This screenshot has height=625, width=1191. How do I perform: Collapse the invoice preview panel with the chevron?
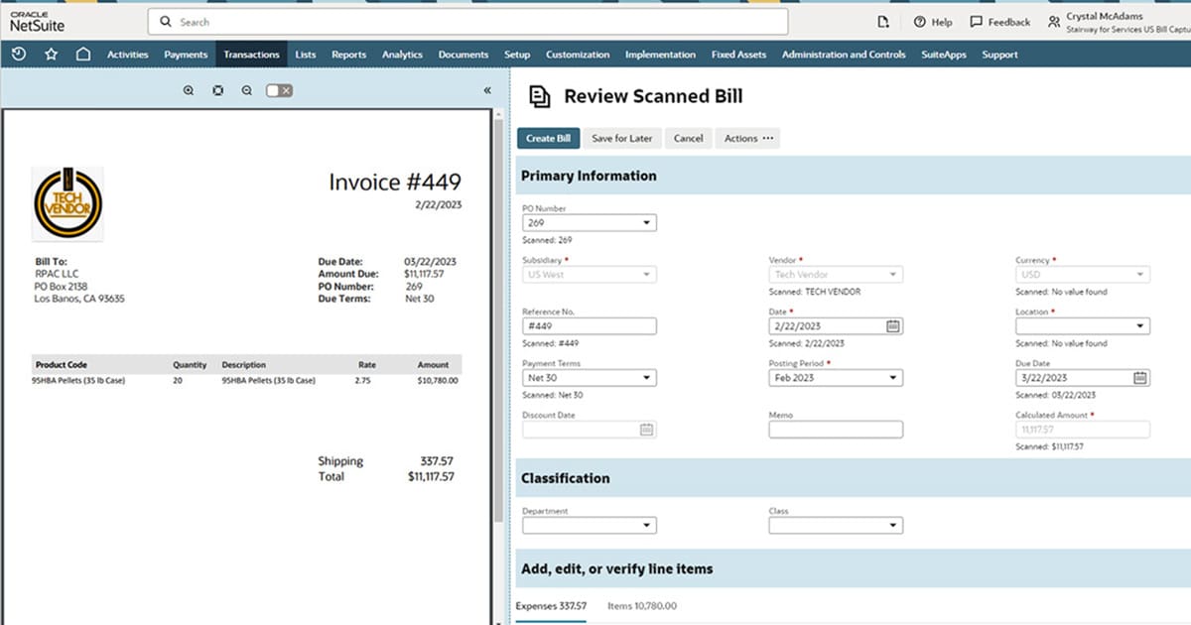487,89
